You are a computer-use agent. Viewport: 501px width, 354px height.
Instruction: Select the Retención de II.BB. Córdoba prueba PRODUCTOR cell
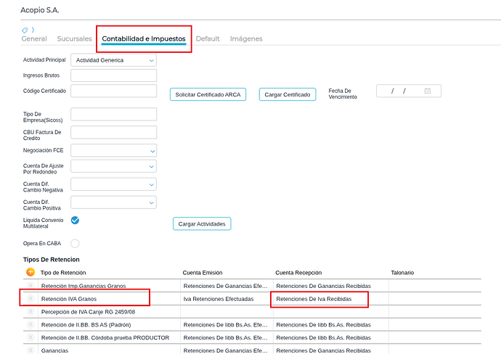click(109, 338)
